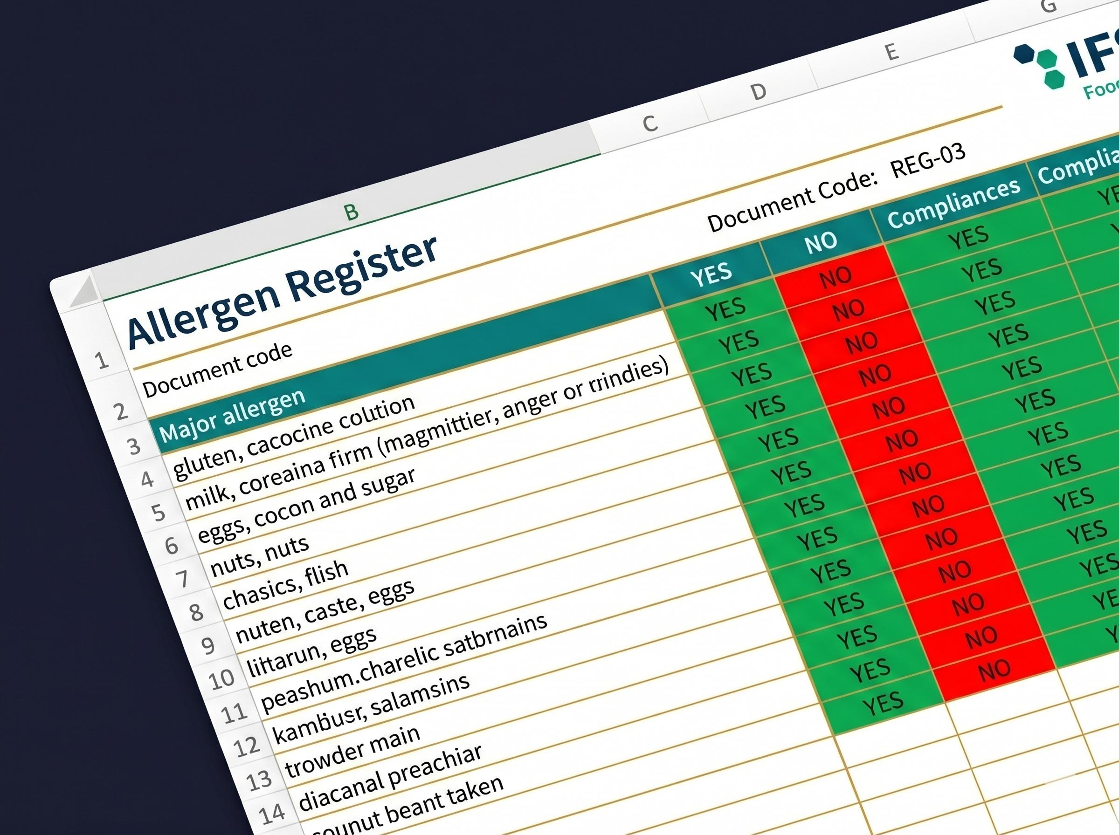Click the green YES cell in the gluten row, column D
Image resolution: width=1119 pixels, height=835 pixels.
tap(725, 309)
